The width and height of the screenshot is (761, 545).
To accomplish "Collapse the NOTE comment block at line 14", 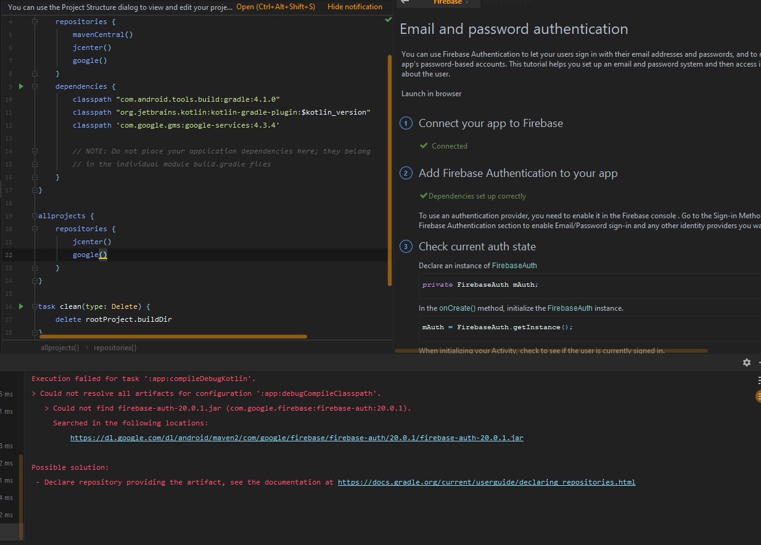I will [35, 151].
